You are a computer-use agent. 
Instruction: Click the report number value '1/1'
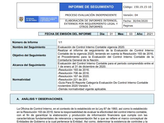pos(60,42)
